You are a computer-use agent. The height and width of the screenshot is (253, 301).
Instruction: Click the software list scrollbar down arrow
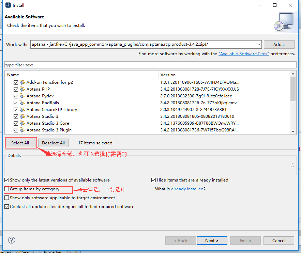coord(293,131)
